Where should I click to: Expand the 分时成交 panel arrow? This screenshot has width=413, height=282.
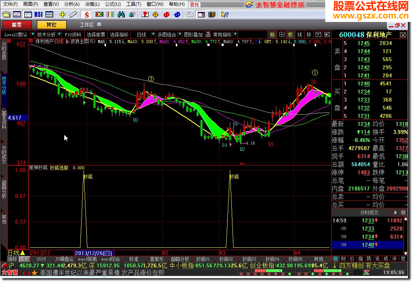(x=395, y=212)
